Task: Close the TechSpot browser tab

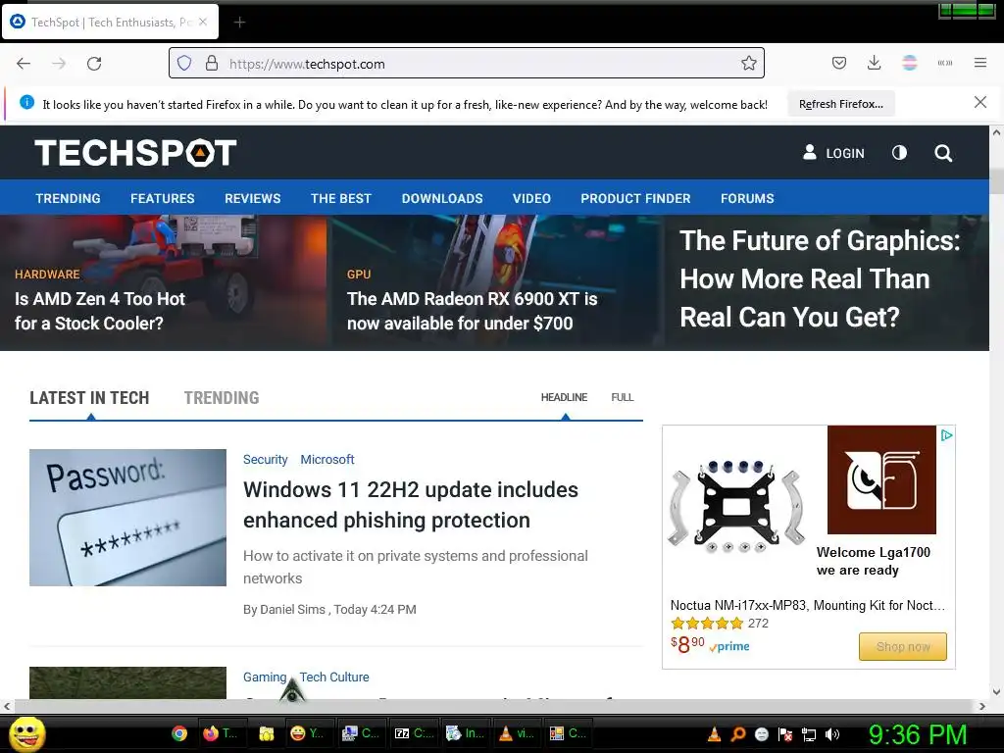Action: (x=203, y=22)
